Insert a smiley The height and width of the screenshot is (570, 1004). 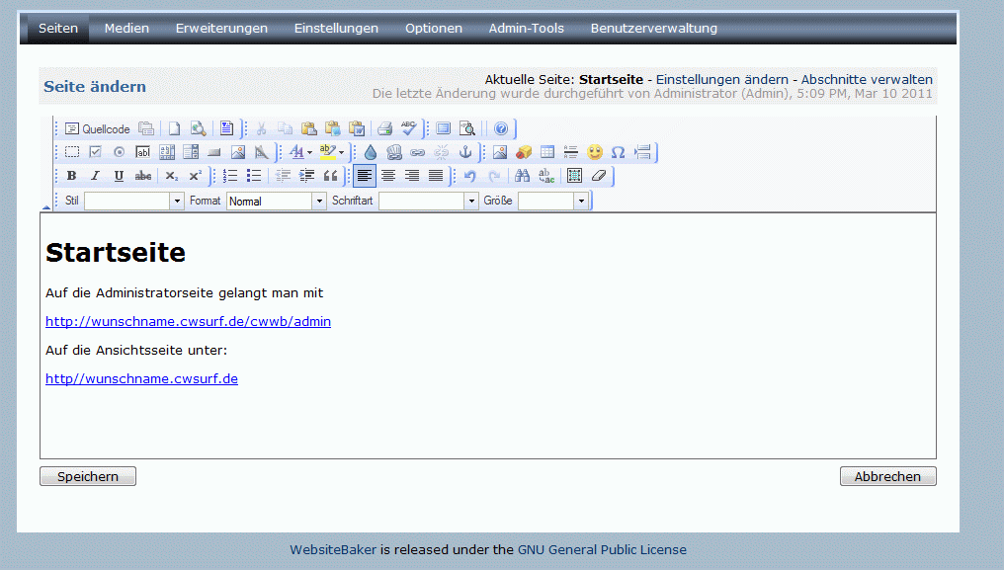tap(595, 152)
